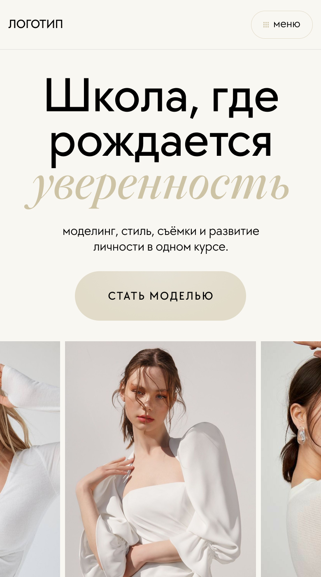Click the word рождается in the headline
Viewport: 321px width, 577px height.
click(x=160, y=142)
